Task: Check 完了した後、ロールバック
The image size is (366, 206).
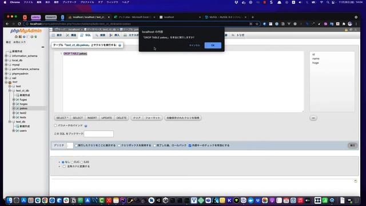Action: coord(154,145)
